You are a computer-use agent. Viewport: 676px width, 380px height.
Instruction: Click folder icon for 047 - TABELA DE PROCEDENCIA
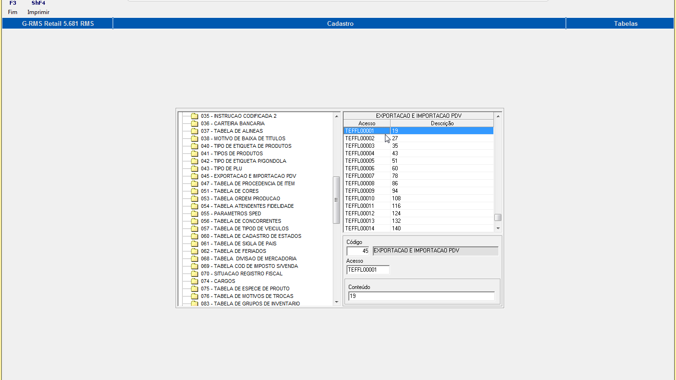pos(194,184)
